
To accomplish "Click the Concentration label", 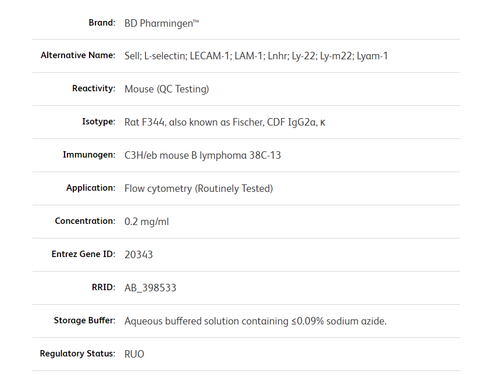I will coord(85,222).
